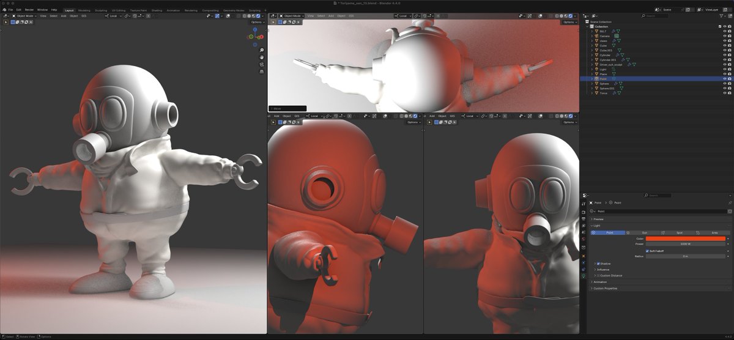Hide the Camera object with its eye icon
Viewport: 734px width, 340px height.
coord(725,36)
